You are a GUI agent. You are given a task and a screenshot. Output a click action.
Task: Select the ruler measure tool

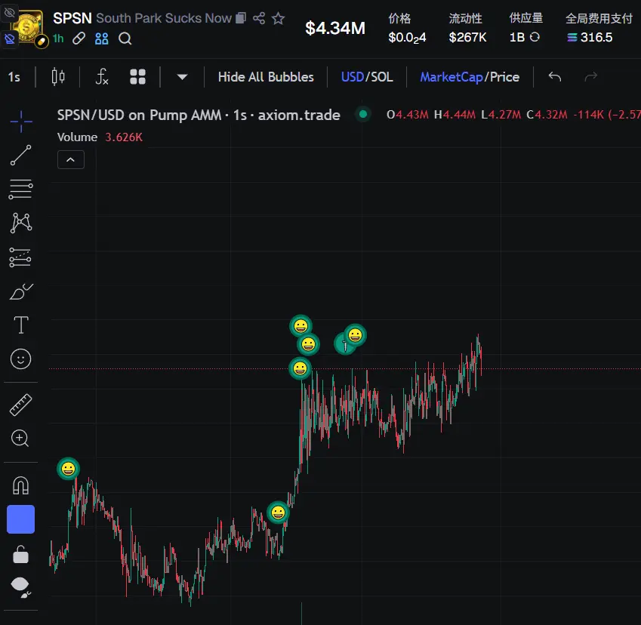point(21,405)
